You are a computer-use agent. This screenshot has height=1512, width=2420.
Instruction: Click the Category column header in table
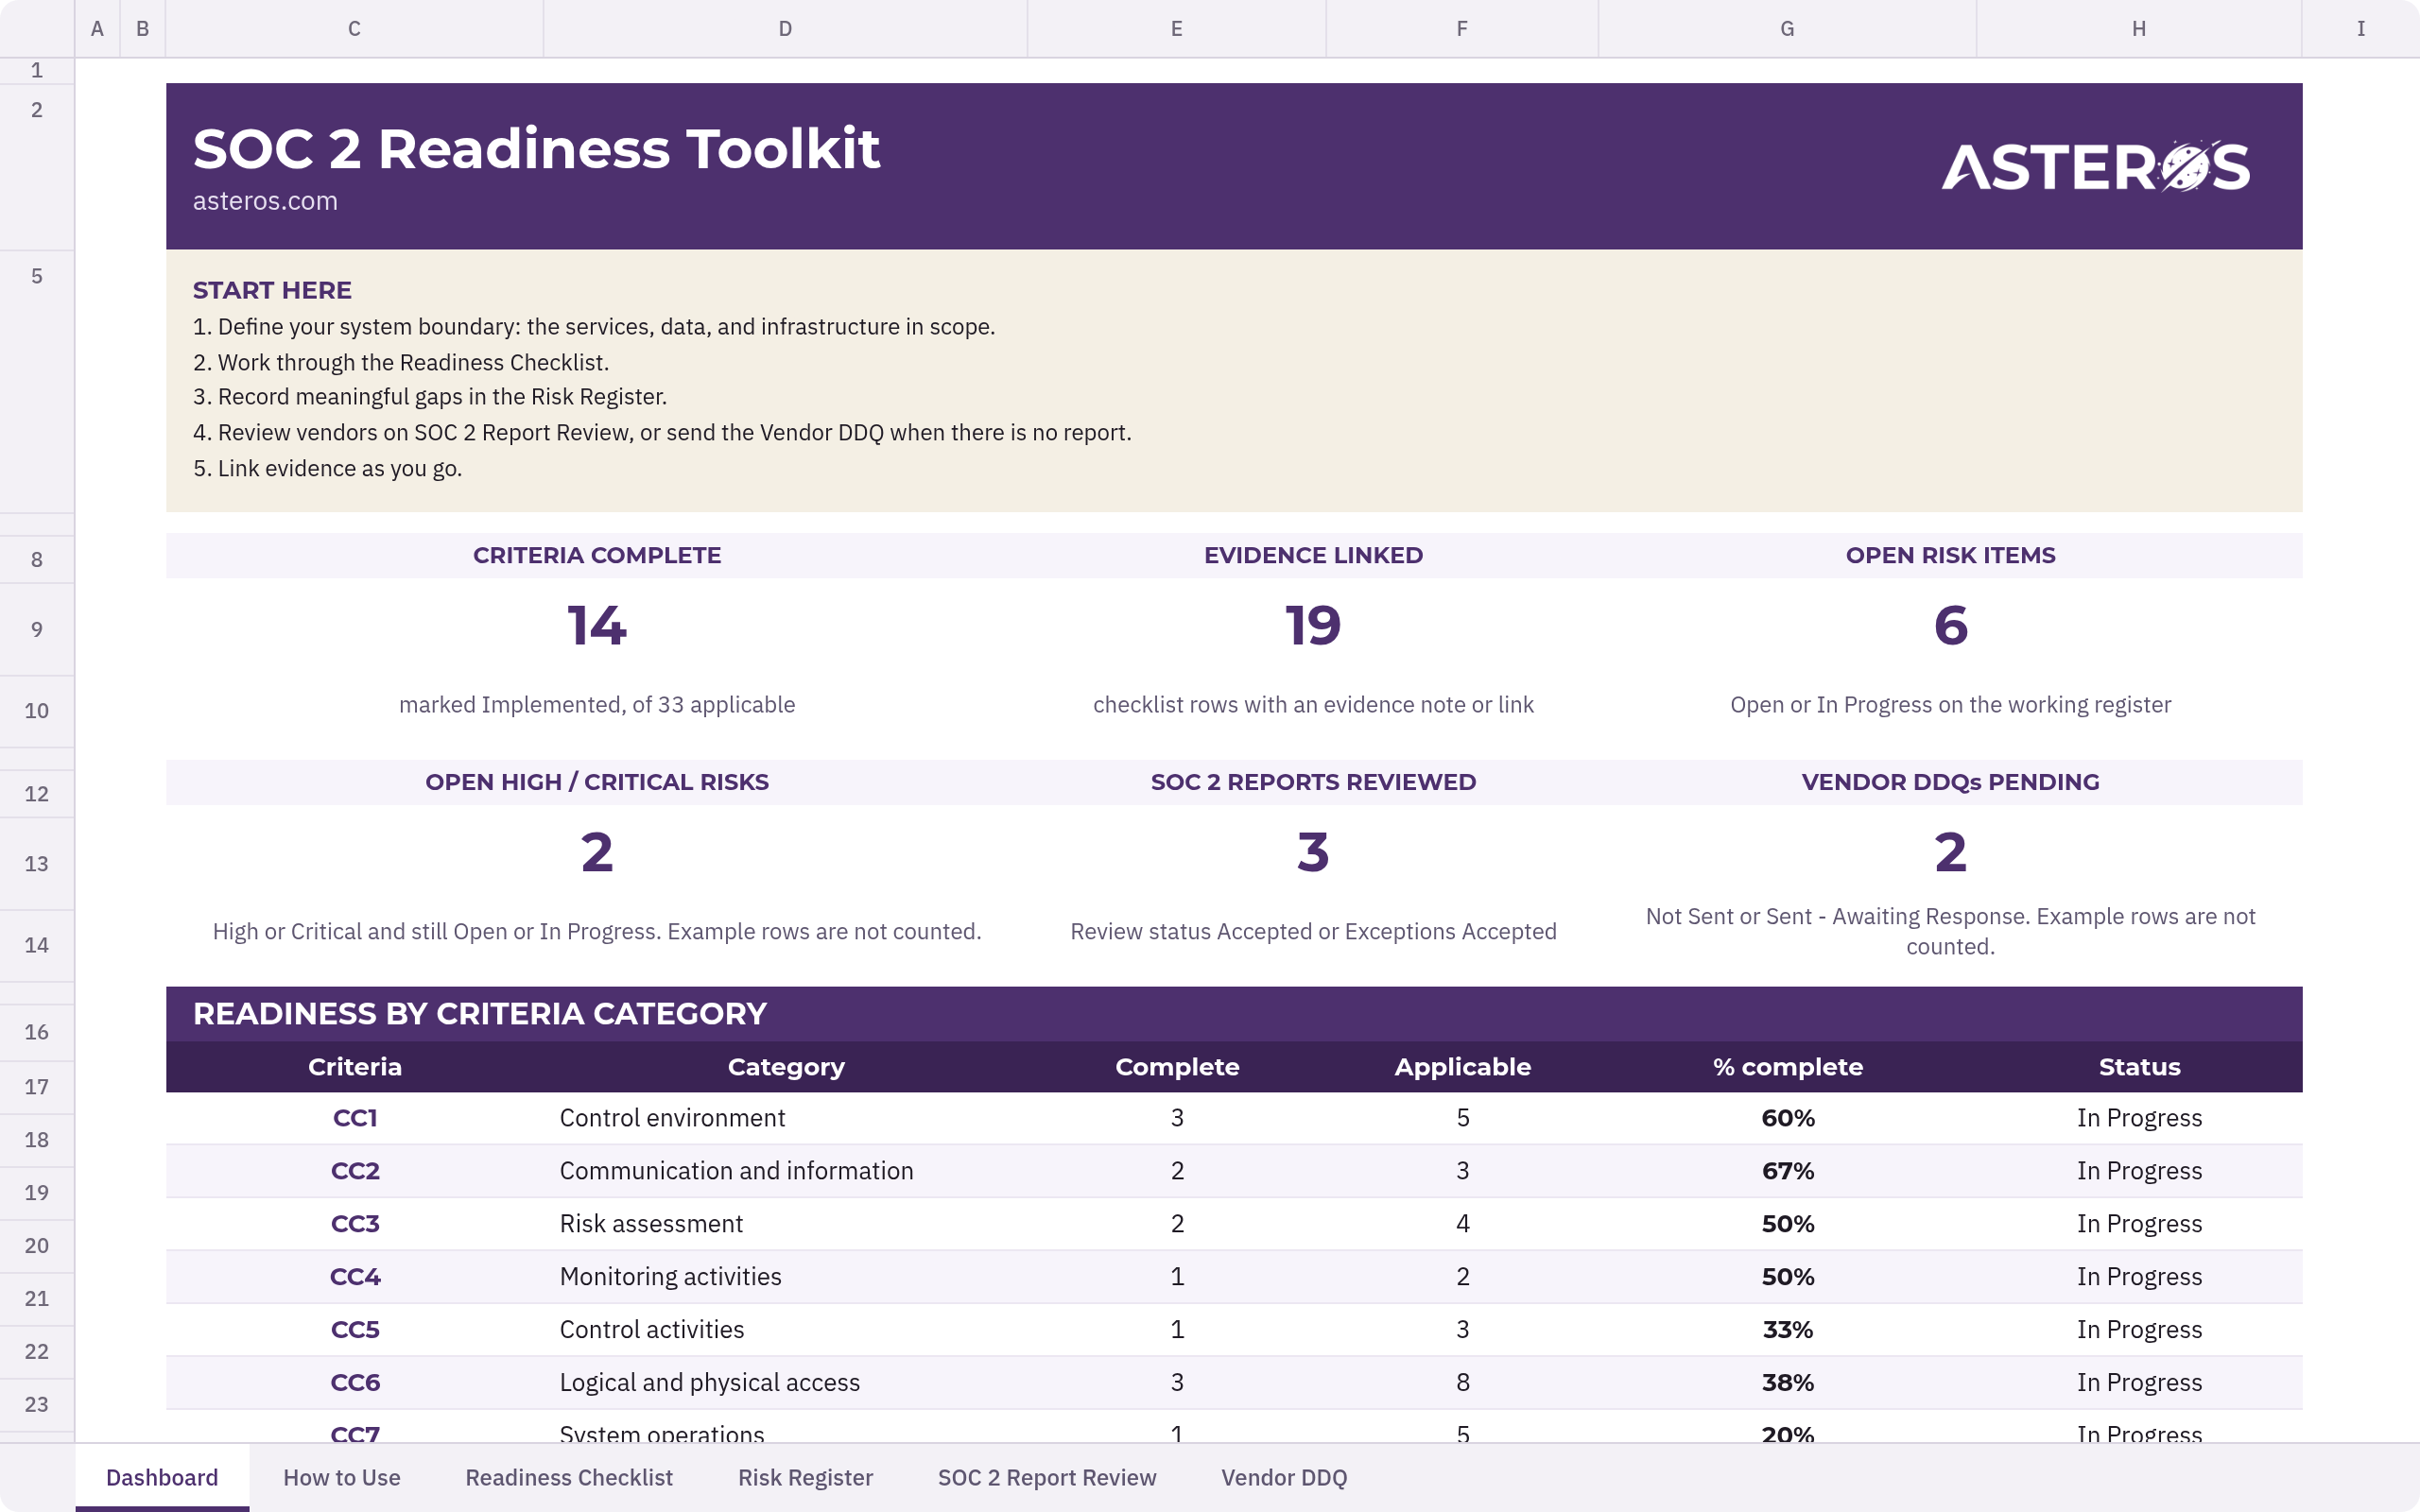pyautogui.click(x=786, y=1067)
